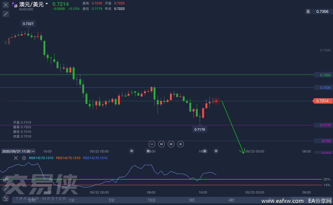Screen dimensions: 333x205
Task: Click the 0.7356 alert price label
Action: point(322,11)
